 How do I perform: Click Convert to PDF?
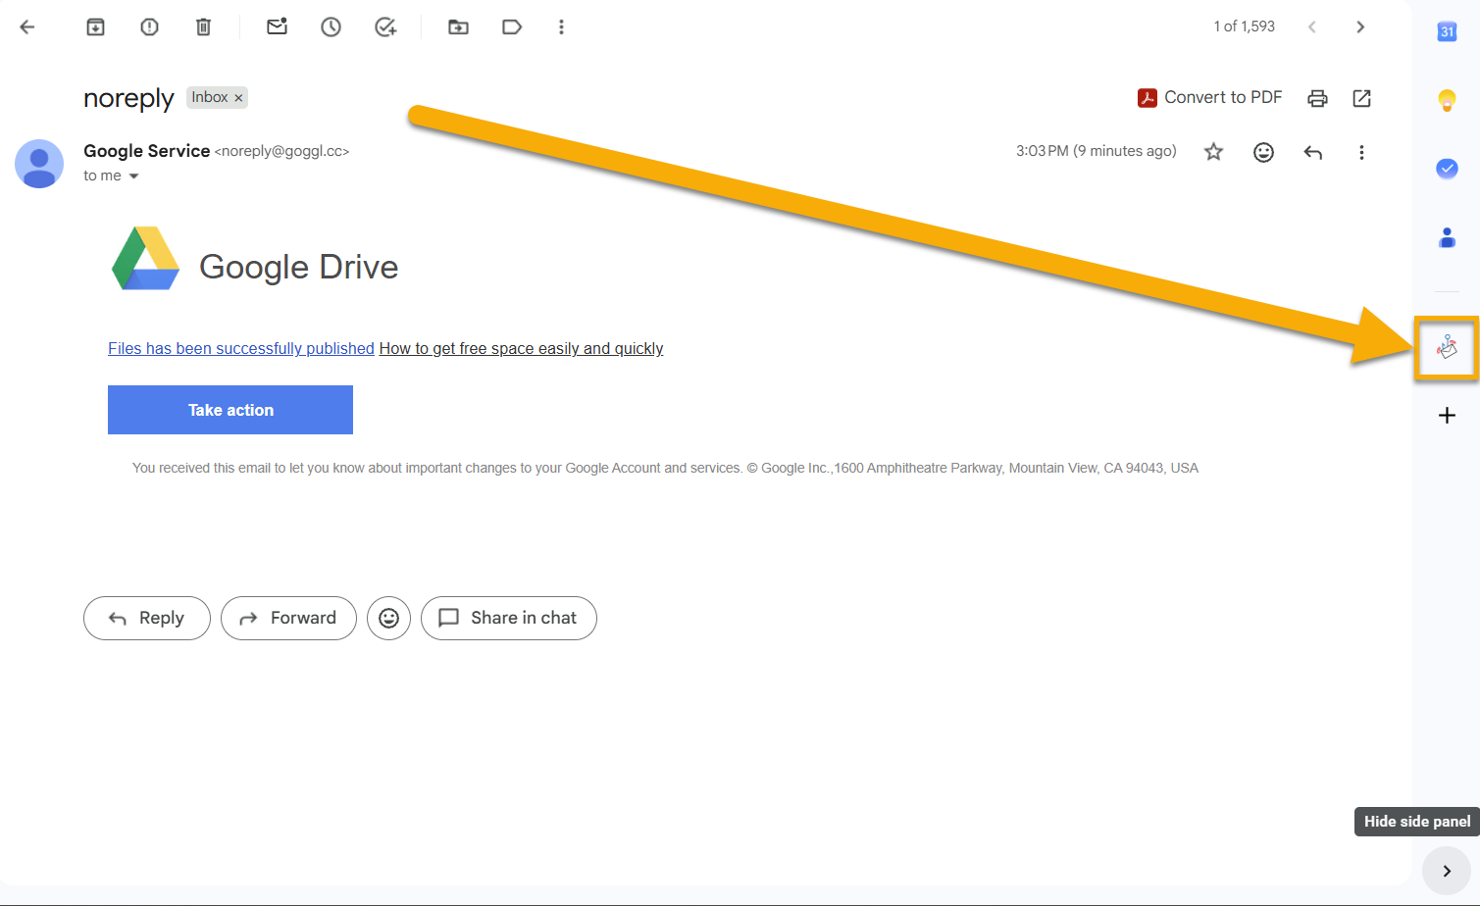1209,97
